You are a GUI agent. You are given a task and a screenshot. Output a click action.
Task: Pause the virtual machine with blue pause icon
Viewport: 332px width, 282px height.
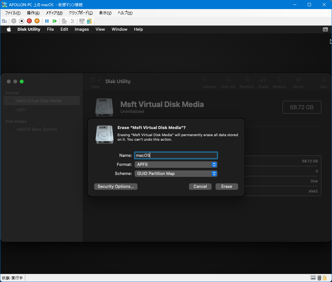tap(47, 21)
